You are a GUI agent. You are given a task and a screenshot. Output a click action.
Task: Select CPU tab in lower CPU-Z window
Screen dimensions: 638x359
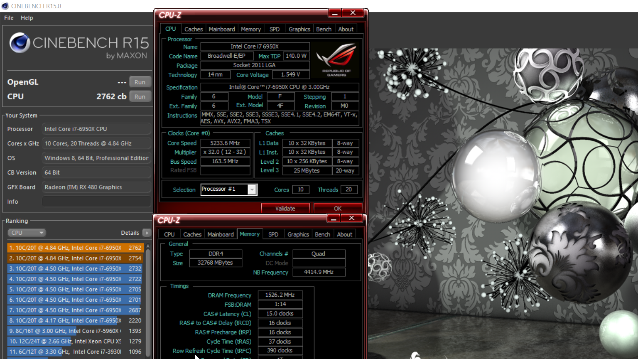(x=169, y=234)
